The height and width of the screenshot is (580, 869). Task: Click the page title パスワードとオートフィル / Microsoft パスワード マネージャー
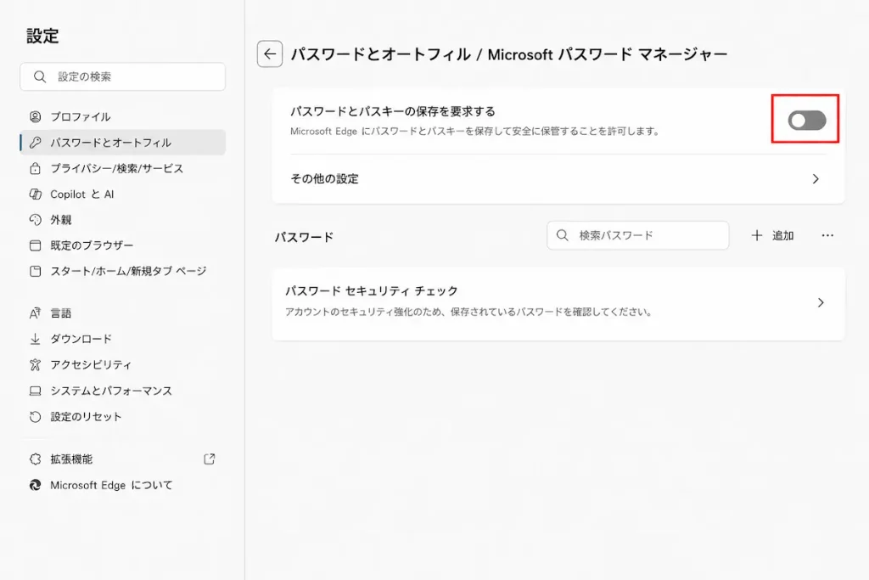pyautogui.click(x=509, y=54)
